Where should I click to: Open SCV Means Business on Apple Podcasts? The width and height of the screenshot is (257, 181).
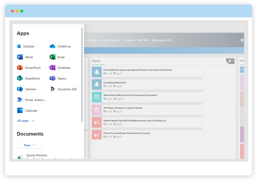123,108
